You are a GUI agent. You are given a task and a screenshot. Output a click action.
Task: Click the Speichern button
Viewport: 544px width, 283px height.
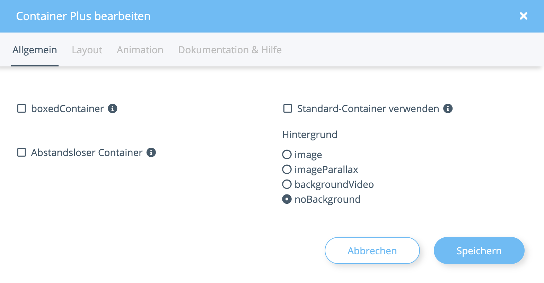[x=479, y=250]
